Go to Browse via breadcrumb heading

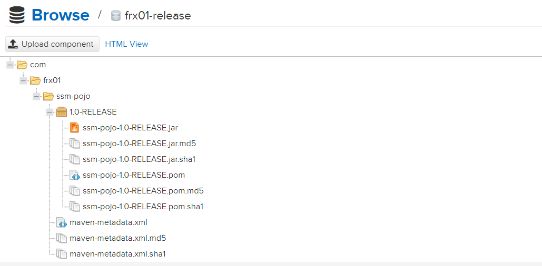(x=61, y=15)
